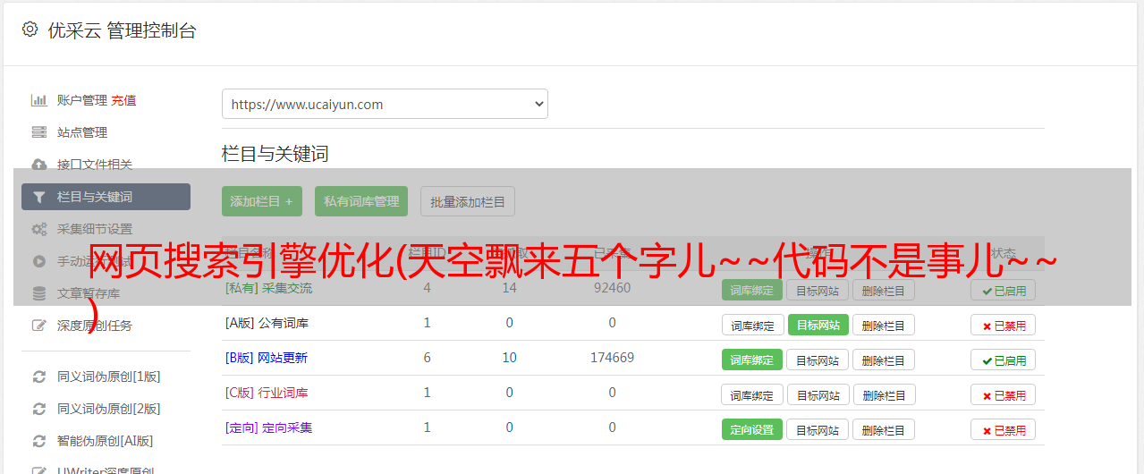The height and width of the screenshot is (474, 1144).
Task: Click the refresh icon beside 同义词伪原创[1版]
Action: coord(39,377)
